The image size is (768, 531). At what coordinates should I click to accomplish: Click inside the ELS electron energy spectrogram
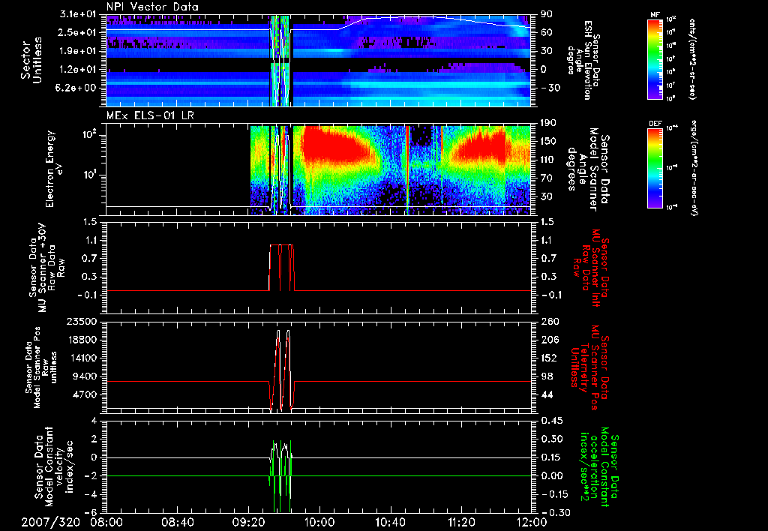pyautogui.click(x=318, y=169)
